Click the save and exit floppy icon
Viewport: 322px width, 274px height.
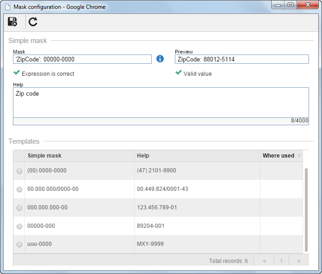[x=12, y=22]
